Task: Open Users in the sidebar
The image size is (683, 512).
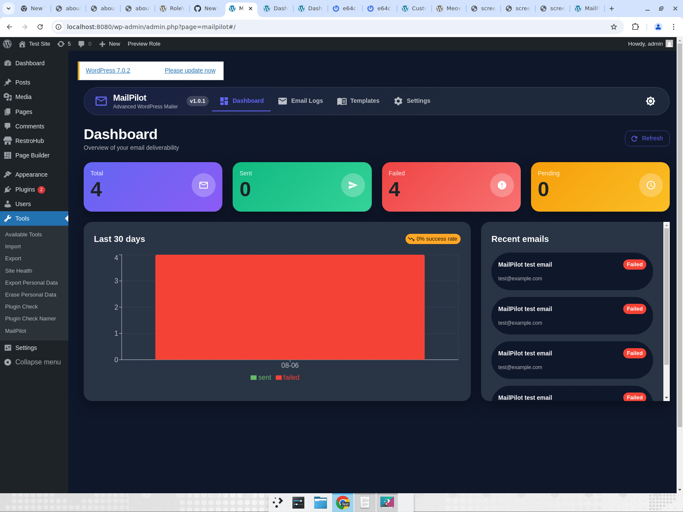Action: (x=34, y=204)
